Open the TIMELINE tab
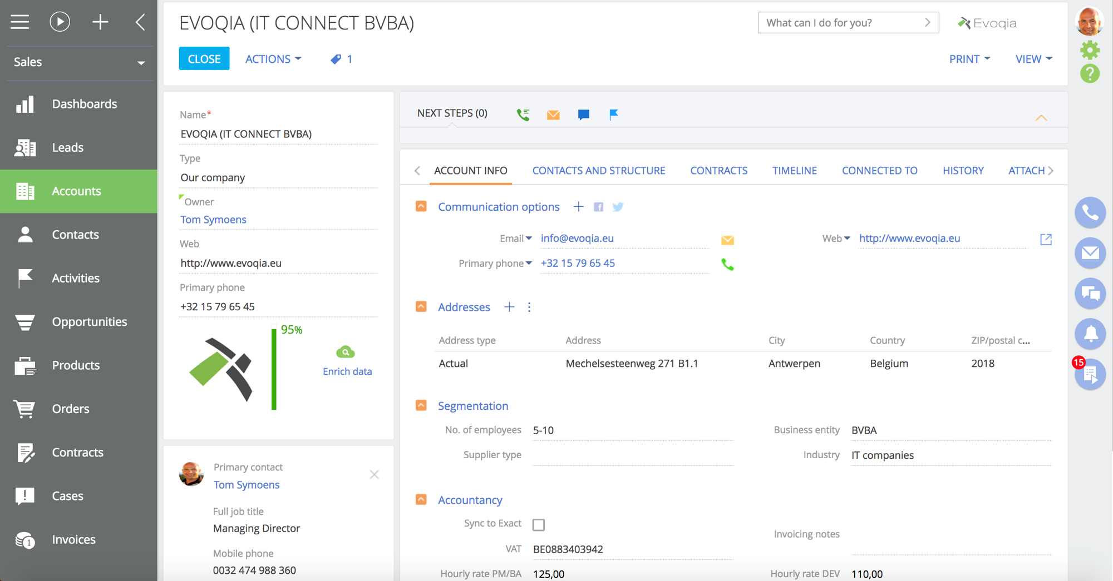 coord(794,170)
